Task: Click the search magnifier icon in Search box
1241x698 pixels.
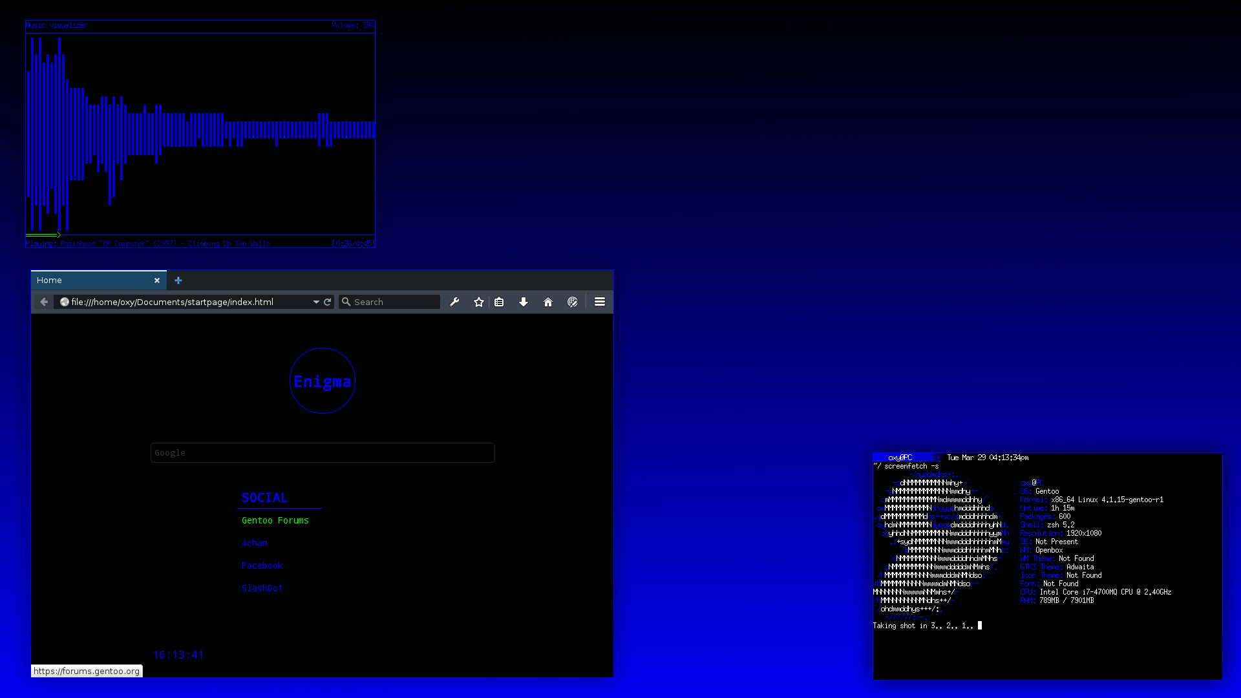Action: [x=346, y=302]
